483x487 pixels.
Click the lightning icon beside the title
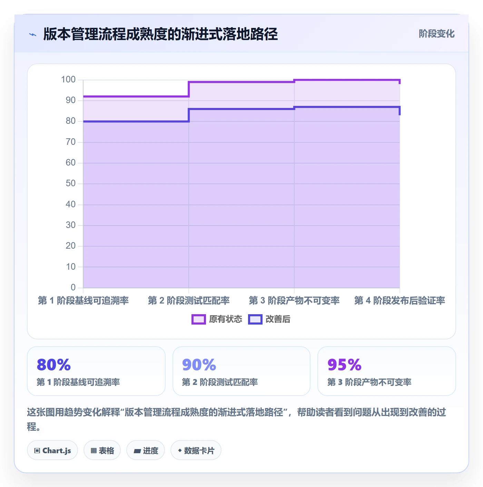point(33,34)
